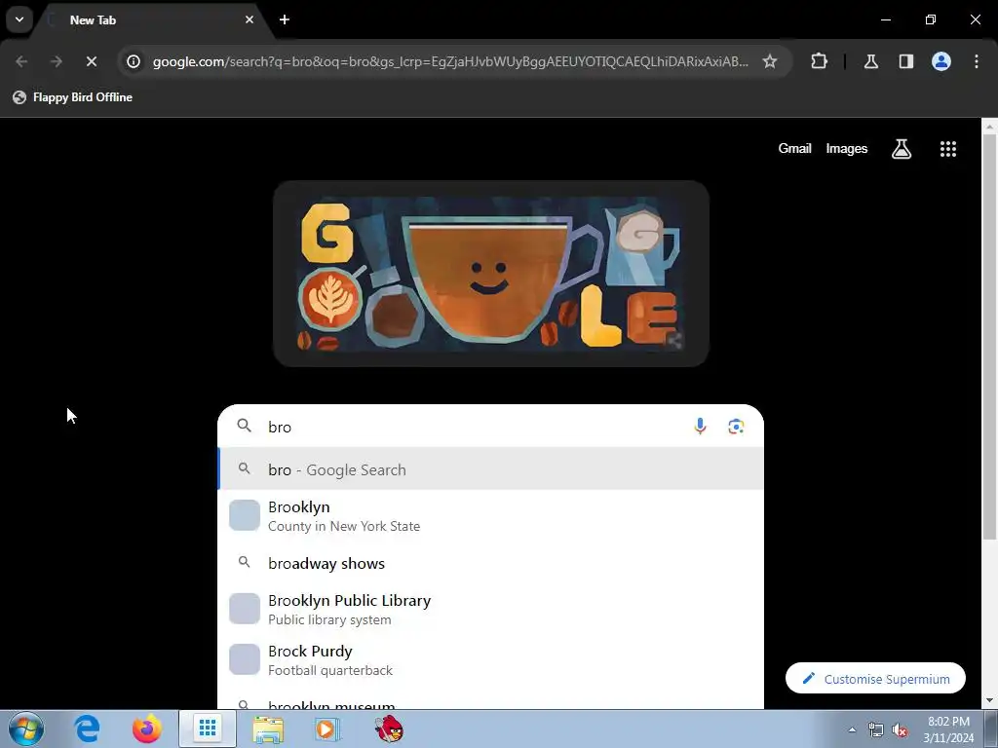The width and height of the screenshot is (998, 748).
Task: Choose the Brooklyn county suggestion
Action: (491, 516)
